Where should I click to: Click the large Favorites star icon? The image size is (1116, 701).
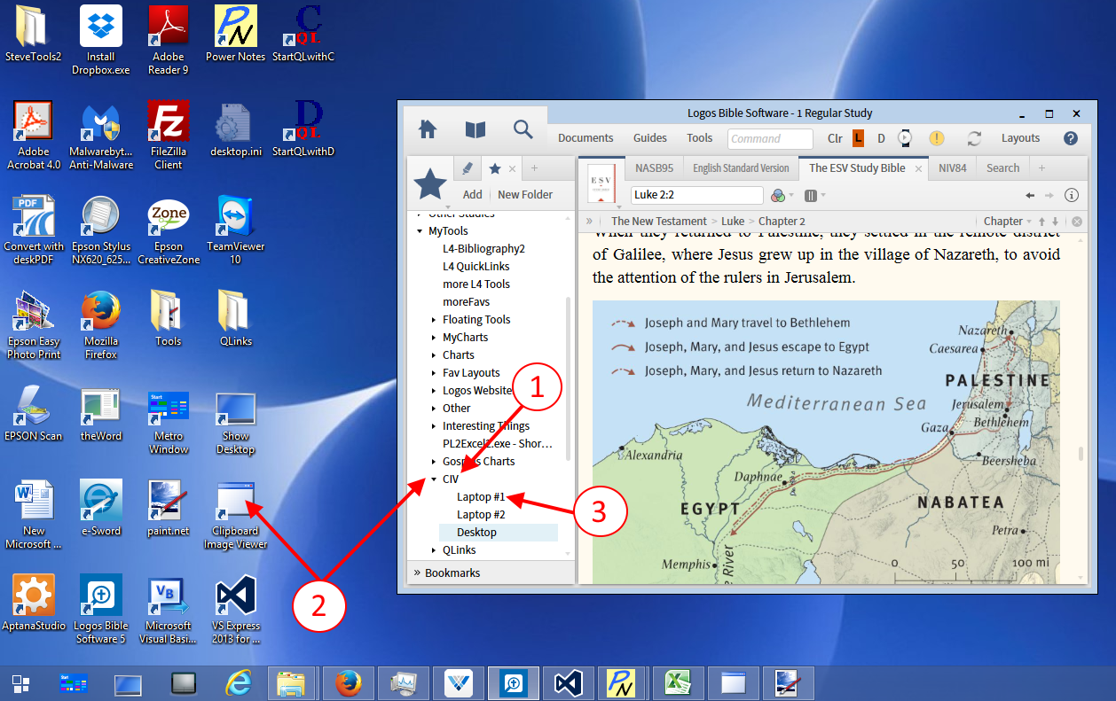point(431,183)
